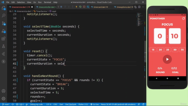Open Accounts menu in activity bar
Image resolution: width=188 pixels, height=106 pixels.
[4, 91]
